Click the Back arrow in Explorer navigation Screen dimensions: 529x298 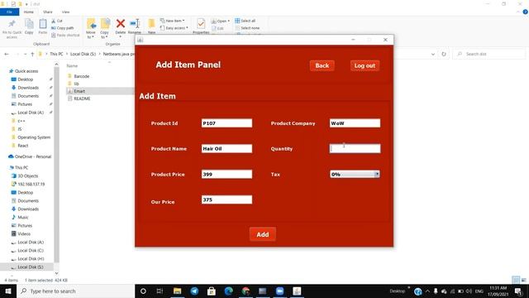tap(7, 54)
